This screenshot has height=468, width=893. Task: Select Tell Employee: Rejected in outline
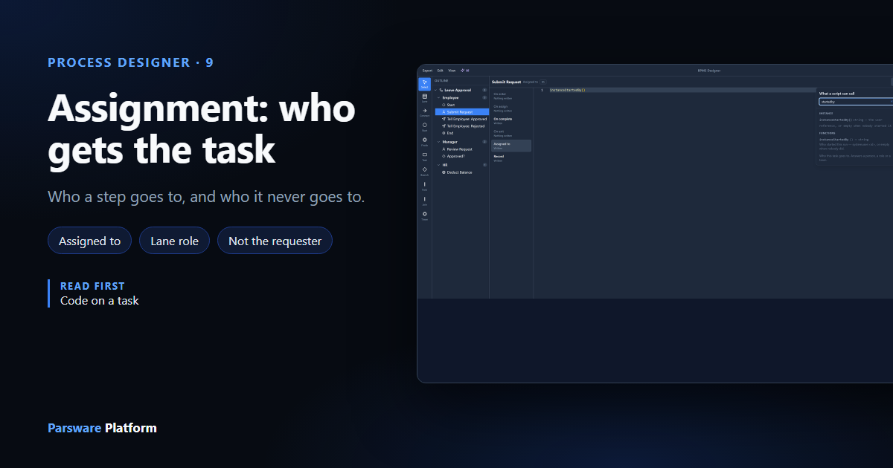pos(462,126)
